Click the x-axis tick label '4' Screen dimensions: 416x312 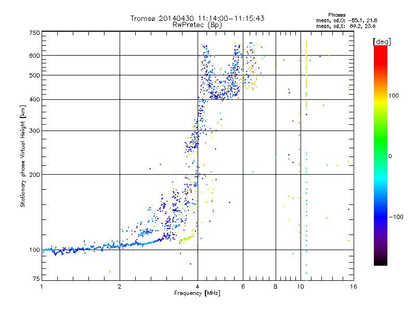pyautogui.click(x=198, y=287)
